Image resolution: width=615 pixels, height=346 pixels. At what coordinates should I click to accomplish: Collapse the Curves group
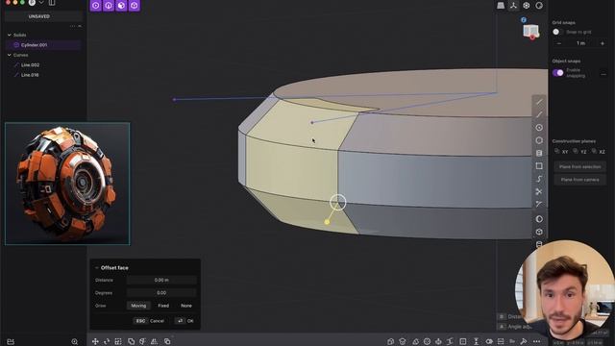[10, 55]
